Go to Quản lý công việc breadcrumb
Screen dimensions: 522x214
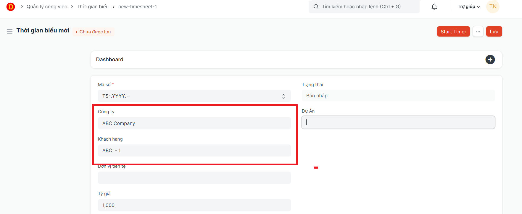47,6
